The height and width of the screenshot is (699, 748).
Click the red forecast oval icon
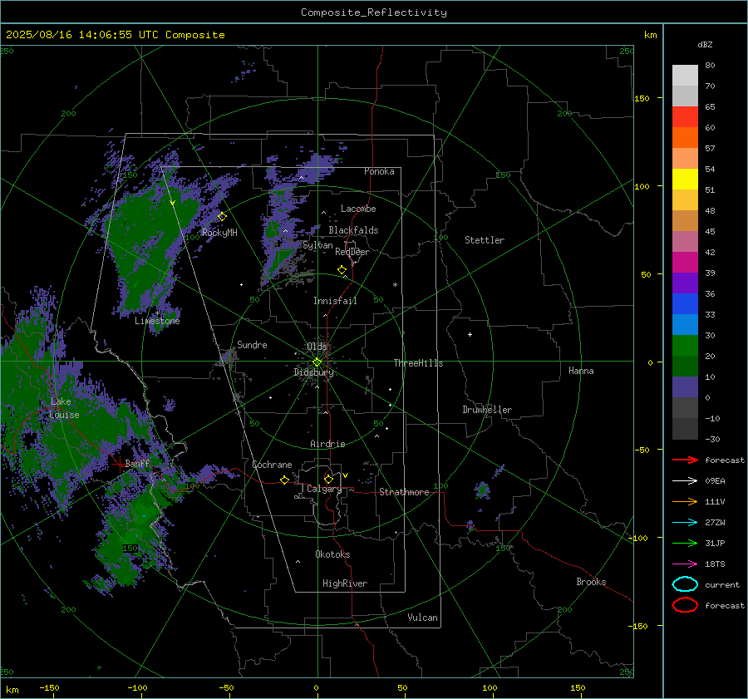[685, 605]
